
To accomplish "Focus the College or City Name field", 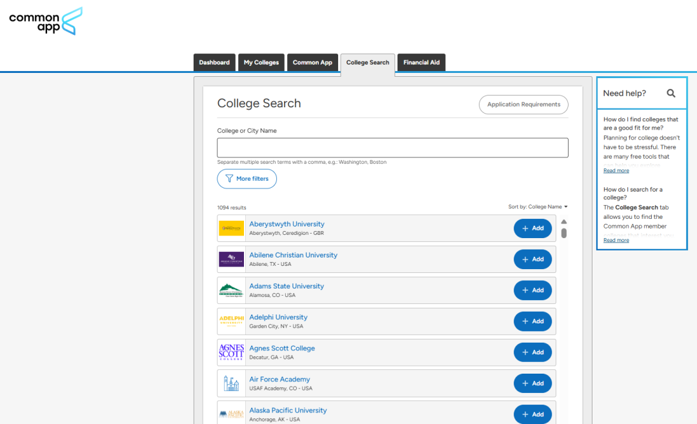I will (x=392, y=148).
